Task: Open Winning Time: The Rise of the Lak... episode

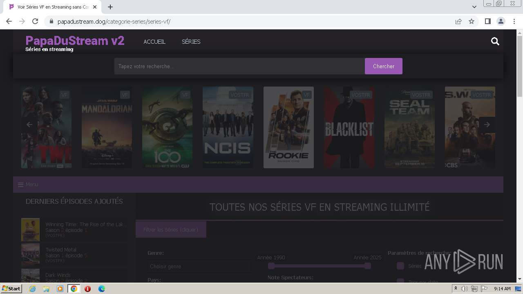Action: click(86, 225)
